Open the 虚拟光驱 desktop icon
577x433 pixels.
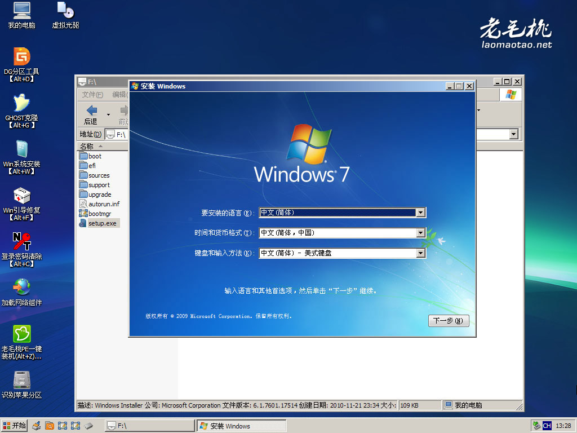pos(65,15)
